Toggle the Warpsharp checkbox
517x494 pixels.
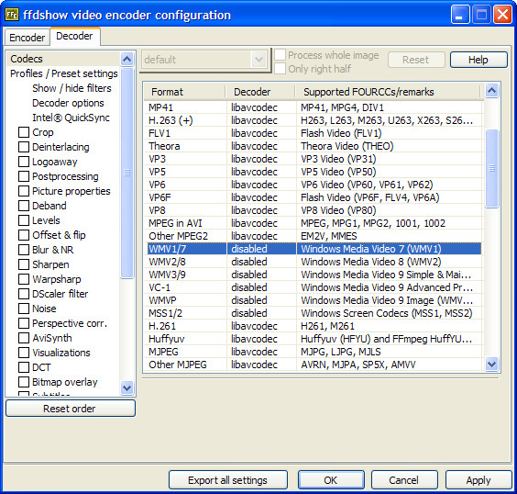24,279
